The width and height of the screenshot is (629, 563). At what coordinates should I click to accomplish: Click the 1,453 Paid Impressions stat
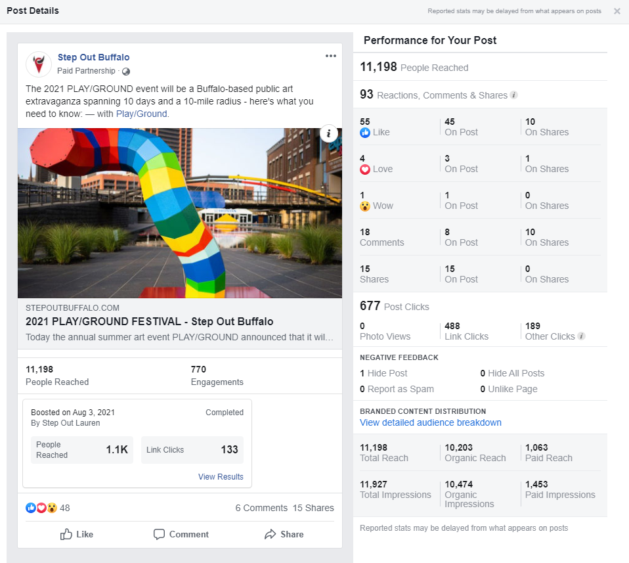pos(560,490)
